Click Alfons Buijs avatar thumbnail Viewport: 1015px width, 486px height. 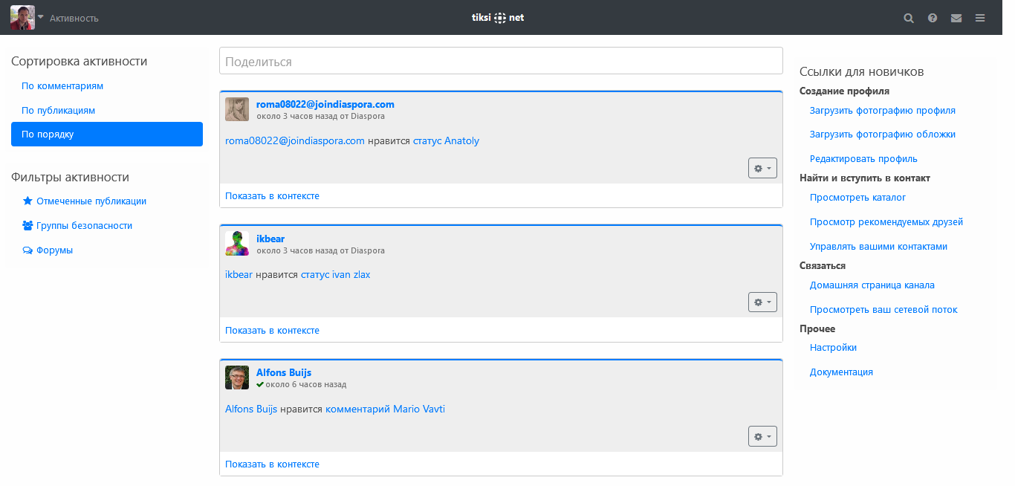237,378
